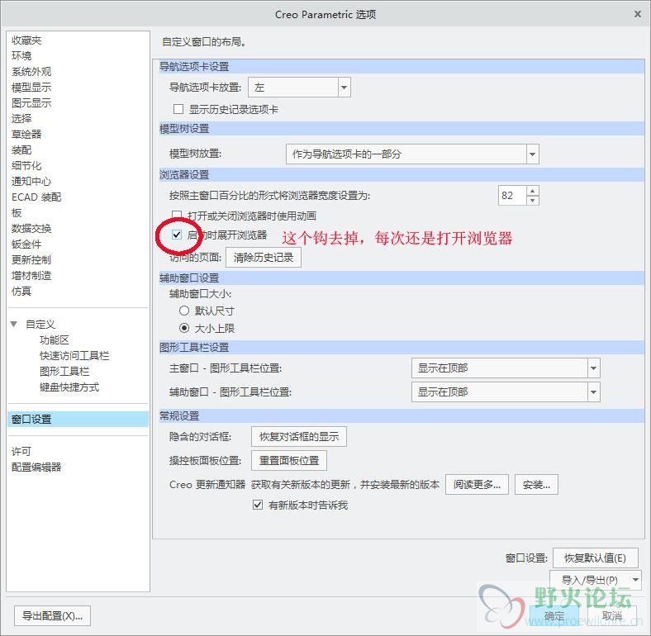The image size is (651, 636).
Task: Select the 大小上限 radio button
Action: [x=184, y=328]
